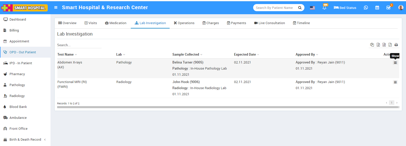Open Pharmacy in the sidebar
The width and height of the screenshot is (406, 146).
[17, 74]
